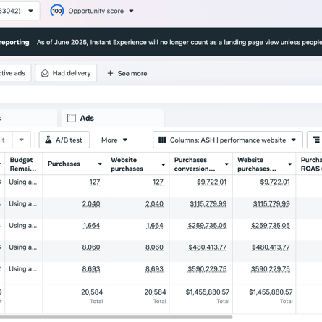The image size is (322, 322).
Task: Click Using a... in the 8,693 row
Action: pos(23,269)
